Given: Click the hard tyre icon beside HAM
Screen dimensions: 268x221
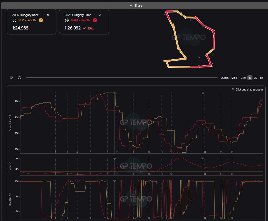Looking at the screenshot, I should [67, 20].
